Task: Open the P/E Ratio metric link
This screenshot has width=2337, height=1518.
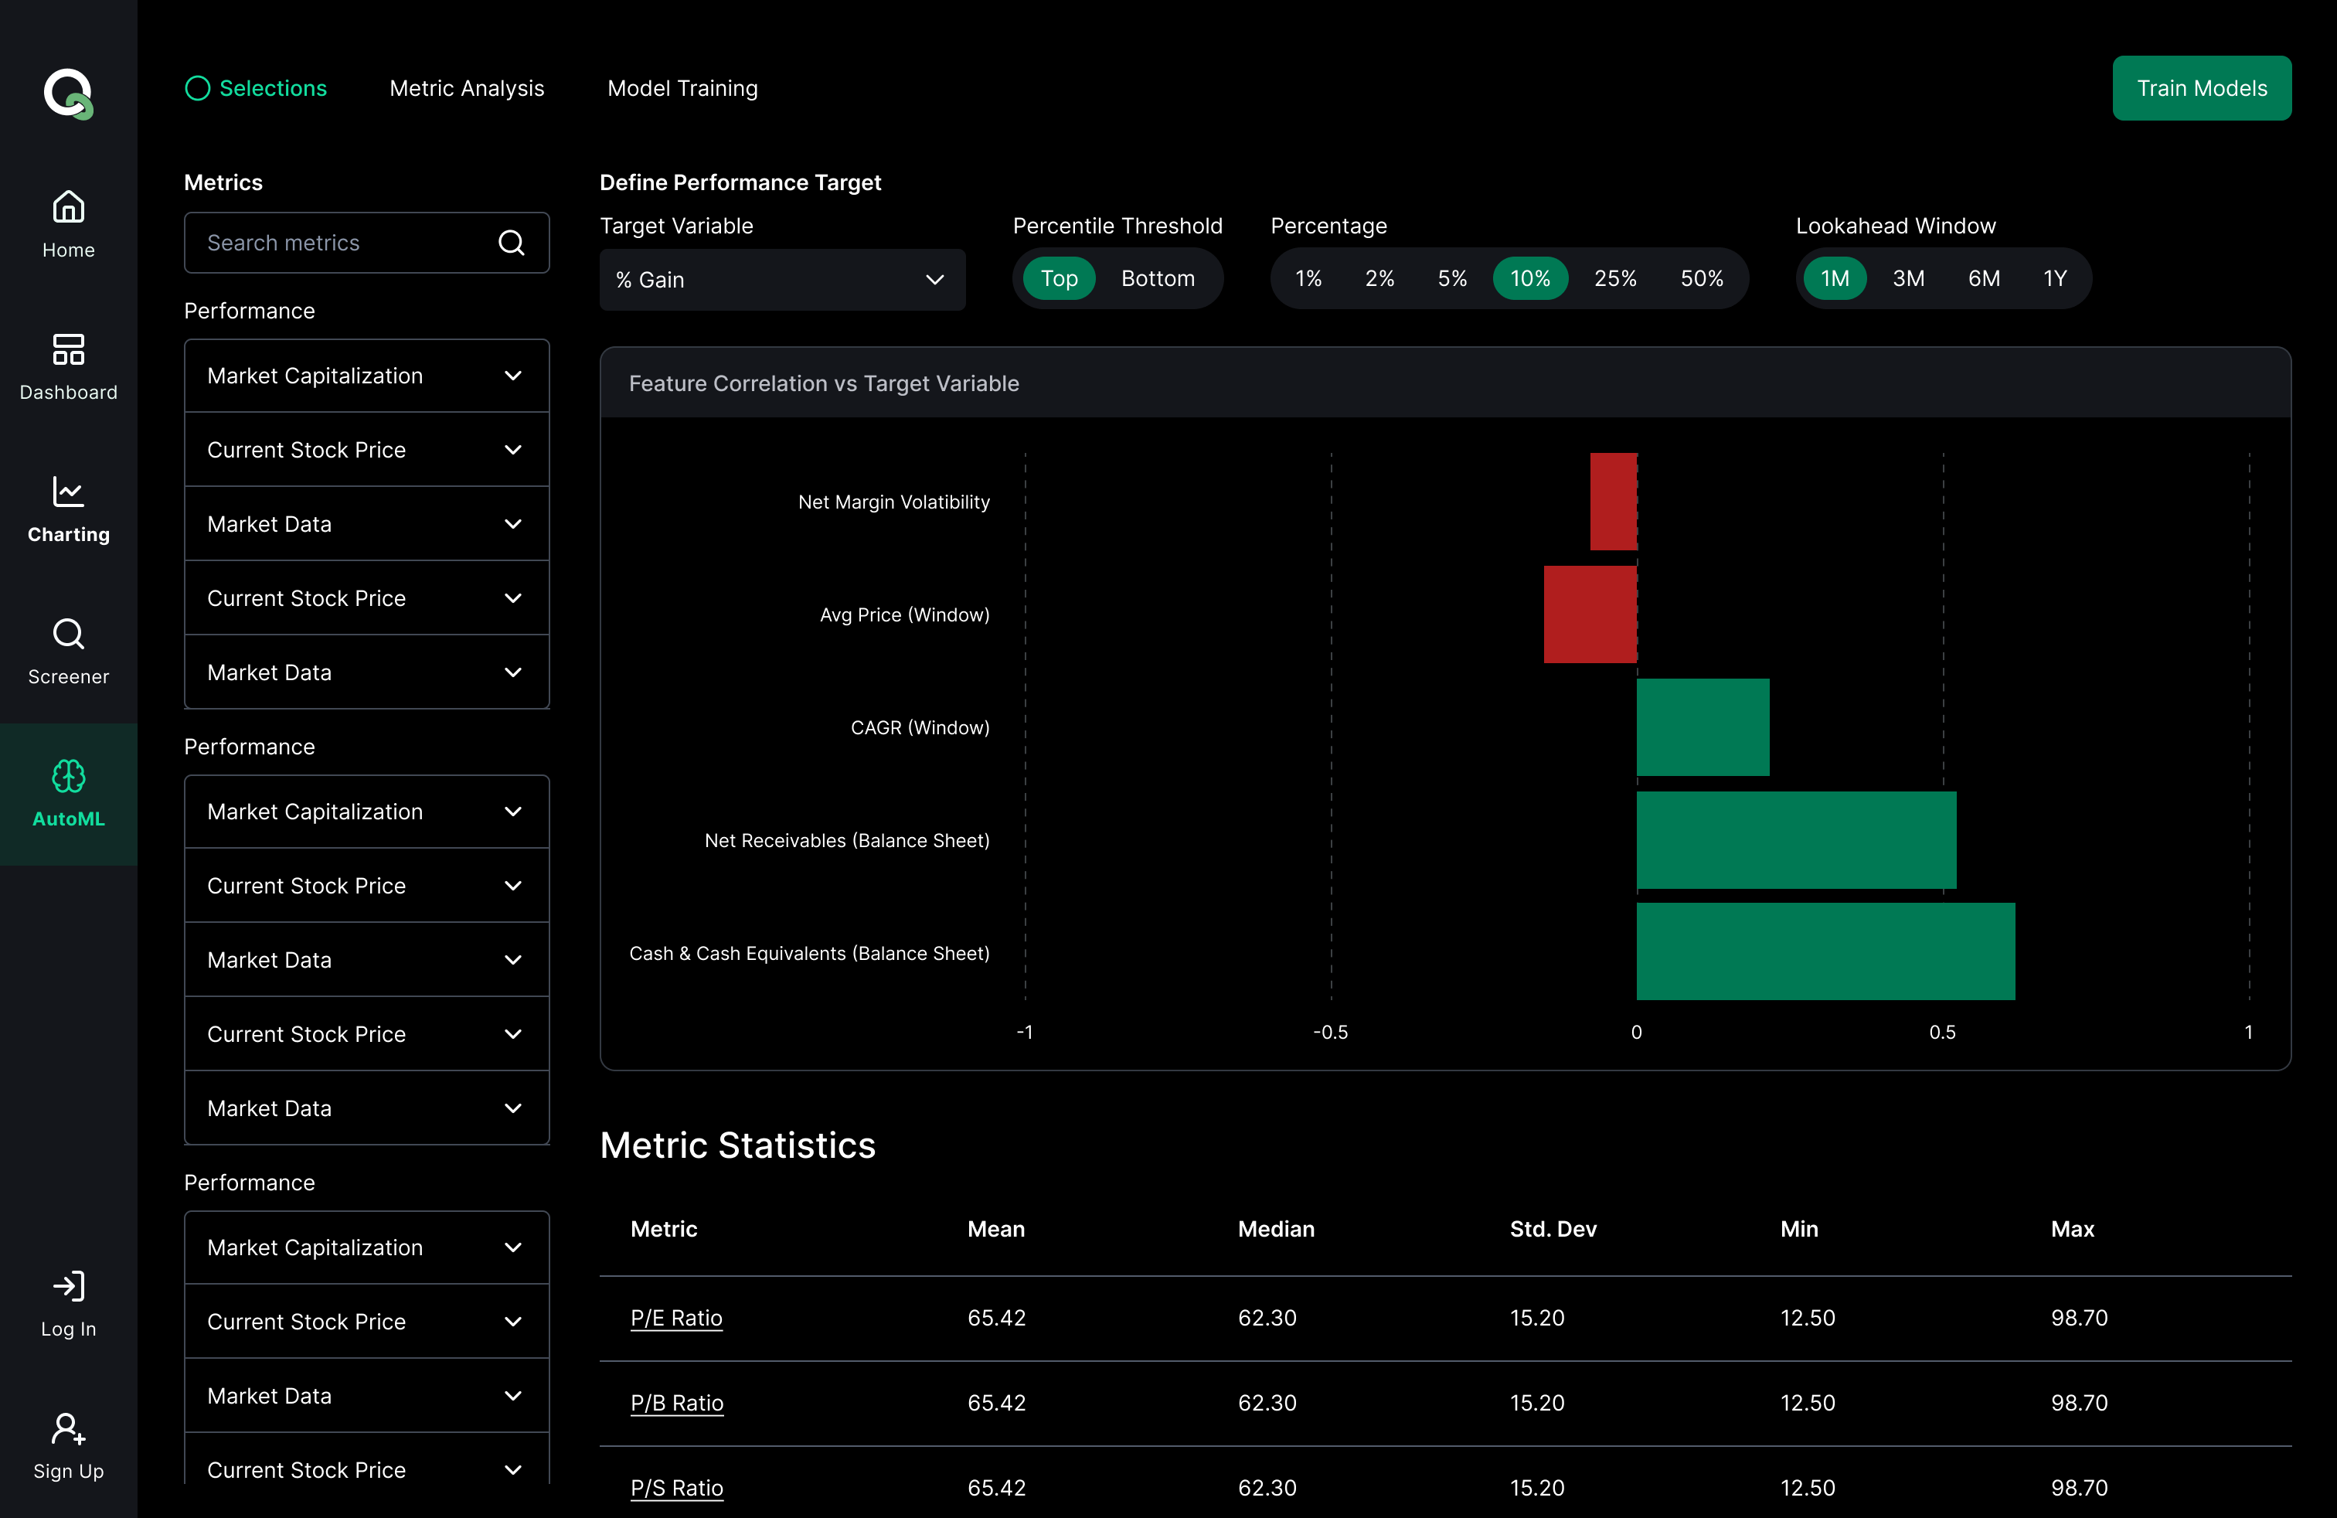Action: [x=675, y=1318]
